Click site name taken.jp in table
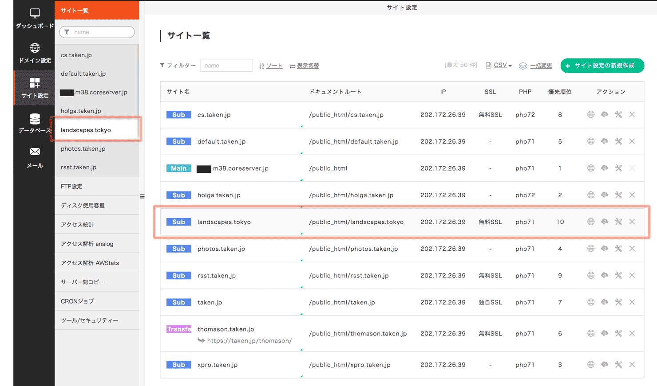 [x=210, y=302]
